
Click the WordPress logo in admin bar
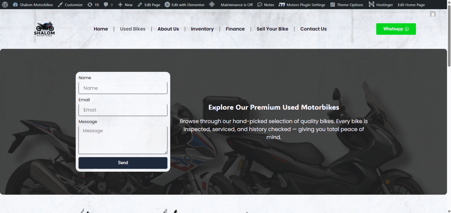[x=5, y=4]
